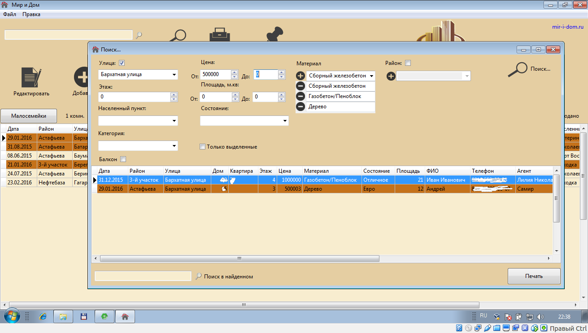
Task: Open the Материал combo box dropdown
Action: [x=371, y=76]
